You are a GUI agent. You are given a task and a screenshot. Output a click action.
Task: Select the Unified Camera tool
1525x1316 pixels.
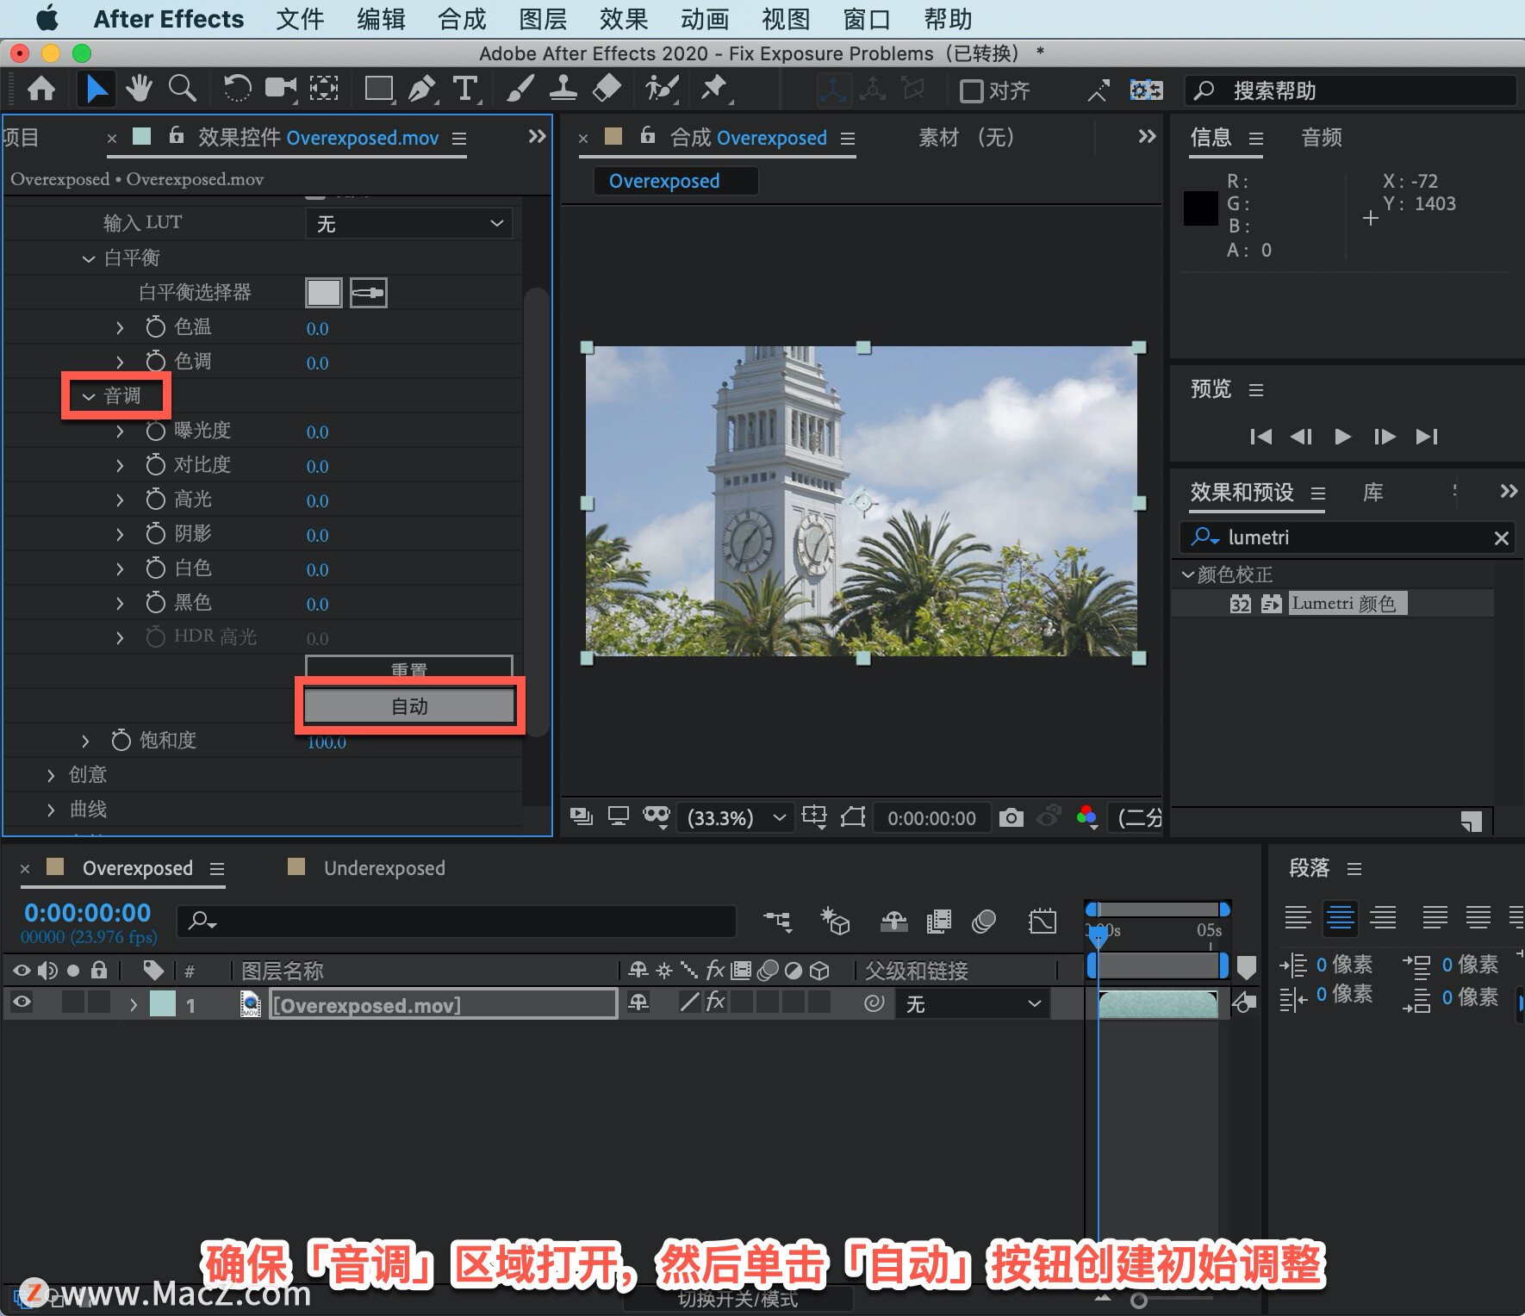click(281, 89)
